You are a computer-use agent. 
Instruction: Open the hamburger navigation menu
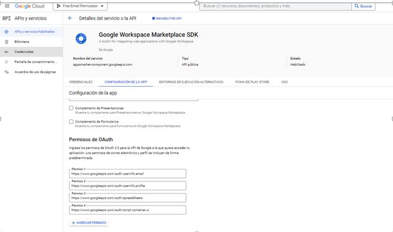click(x=7, y=6)
